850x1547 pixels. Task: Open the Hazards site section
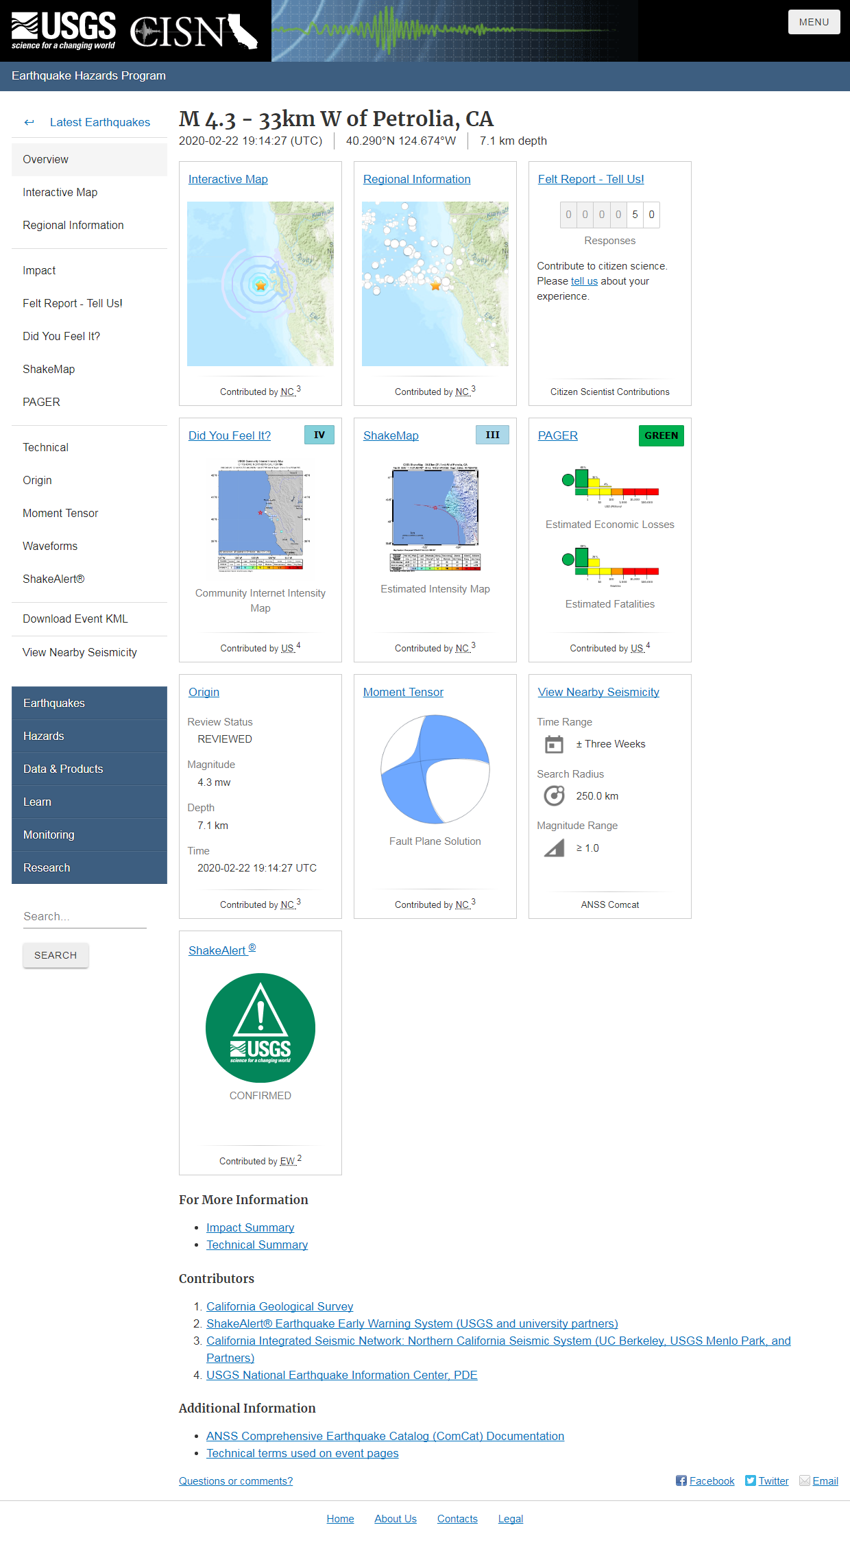coord(89,736)
